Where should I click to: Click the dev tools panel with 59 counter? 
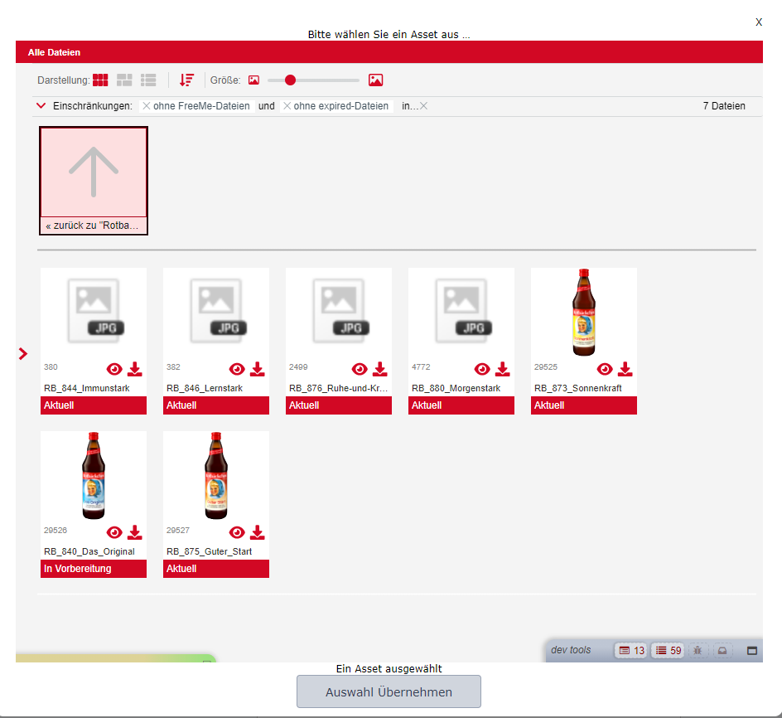[667, 650]
